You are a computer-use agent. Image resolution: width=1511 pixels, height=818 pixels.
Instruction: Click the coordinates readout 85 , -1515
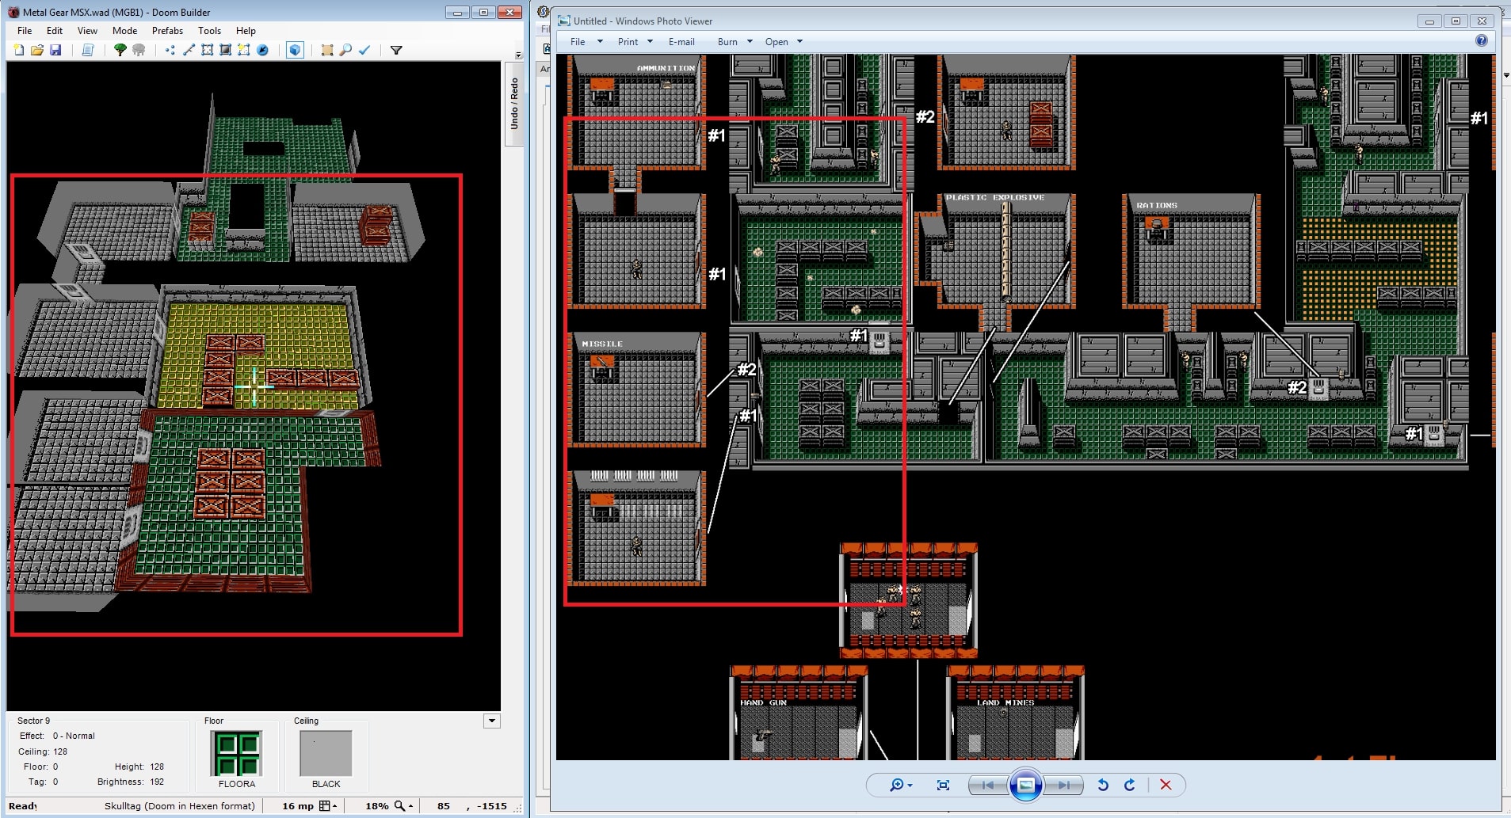[472, 806]
